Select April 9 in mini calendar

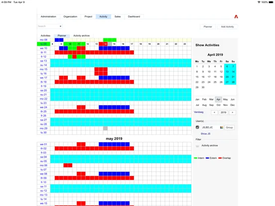(203, 72)
